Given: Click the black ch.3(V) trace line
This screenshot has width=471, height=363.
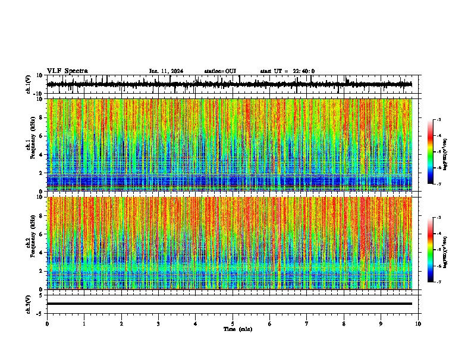Looking at the screenshot, I should click(x=230, y=304).
